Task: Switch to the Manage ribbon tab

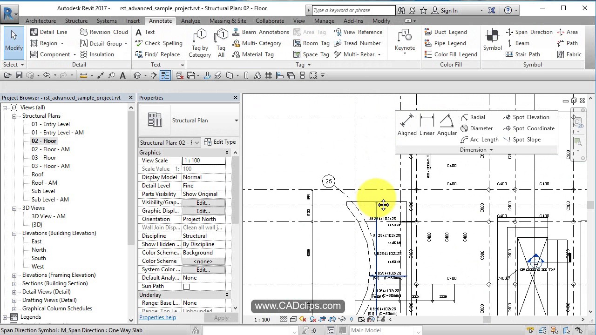Action: pos(324,20)
